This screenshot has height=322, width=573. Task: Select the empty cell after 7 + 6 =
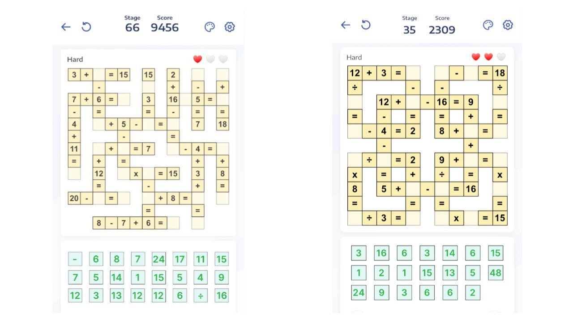[x=124, y=99]
